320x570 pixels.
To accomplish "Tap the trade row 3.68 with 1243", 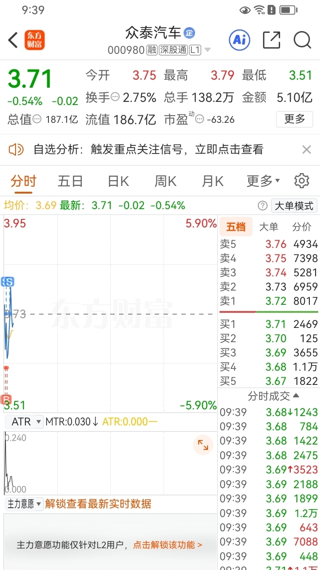I will 269,412.
